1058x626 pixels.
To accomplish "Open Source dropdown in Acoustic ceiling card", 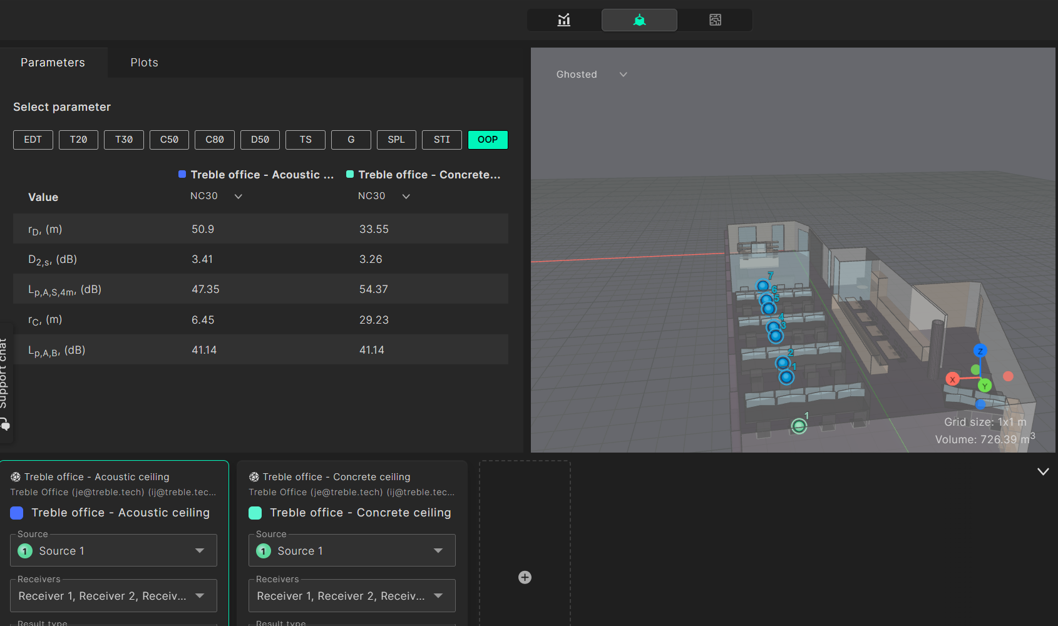I will click(113, 551).
